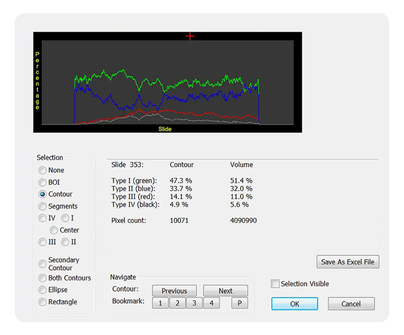Click the Volume value 11.0 %
This screenshot has width=404, height=335.
(x=241, y=197)
